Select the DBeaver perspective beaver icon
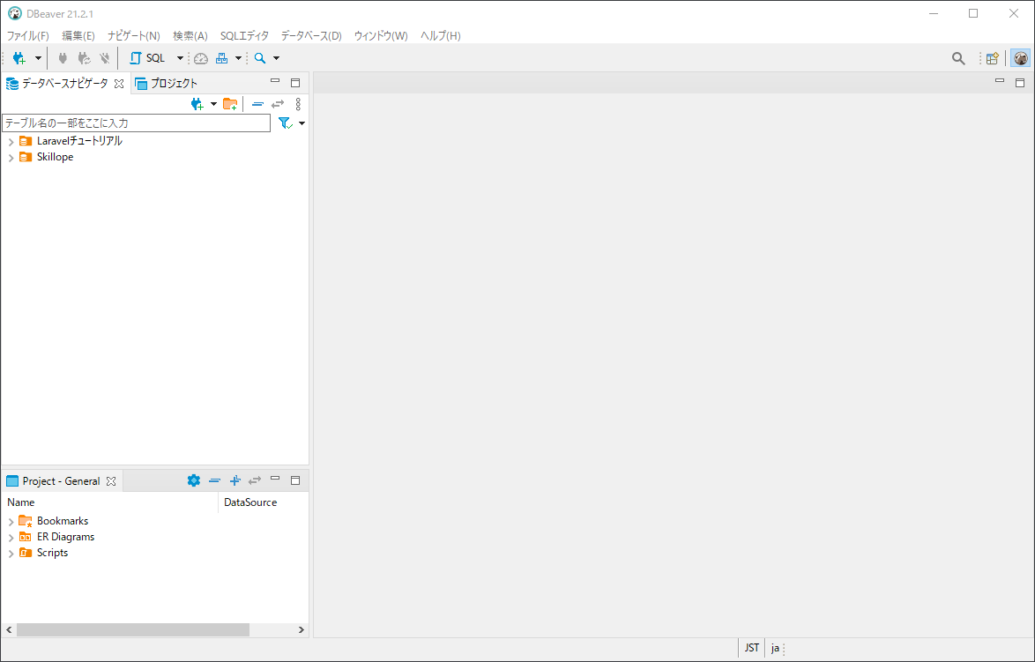 [1021, 58]
